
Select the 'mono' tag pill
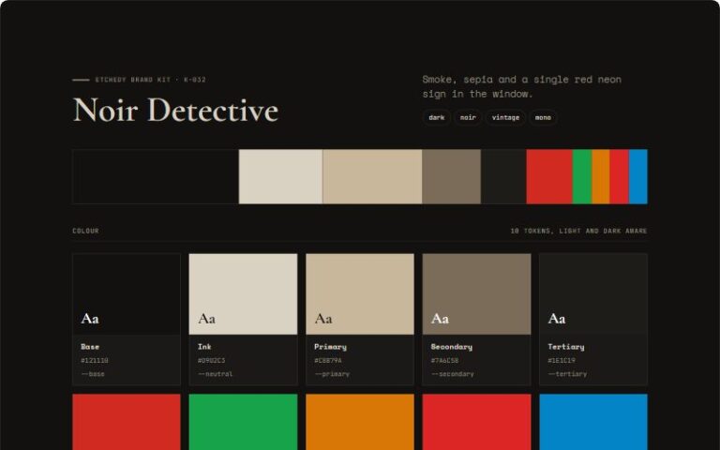coord(543,117)
